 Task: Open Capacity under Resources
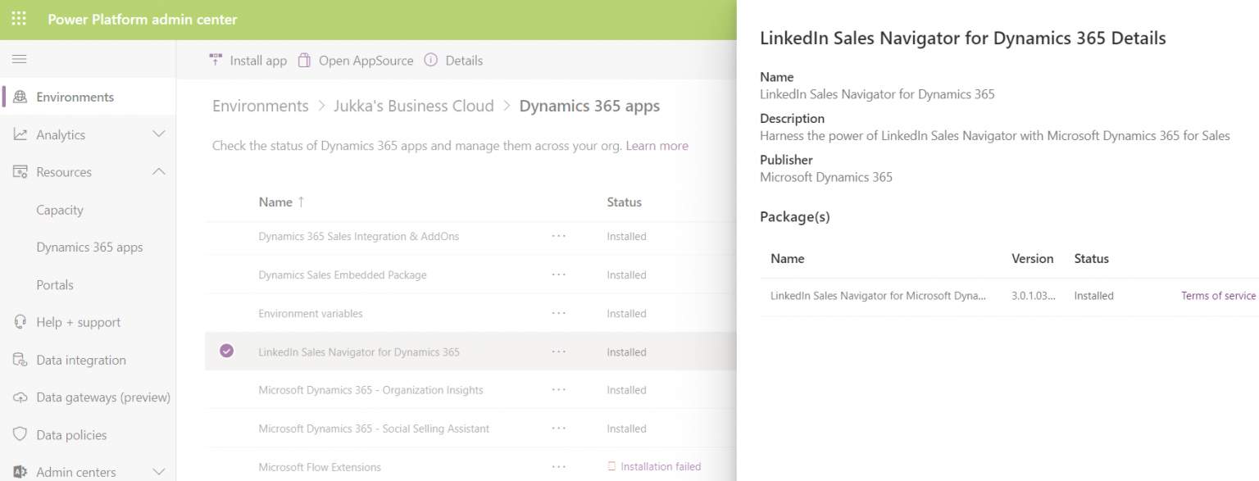(60, 210)
